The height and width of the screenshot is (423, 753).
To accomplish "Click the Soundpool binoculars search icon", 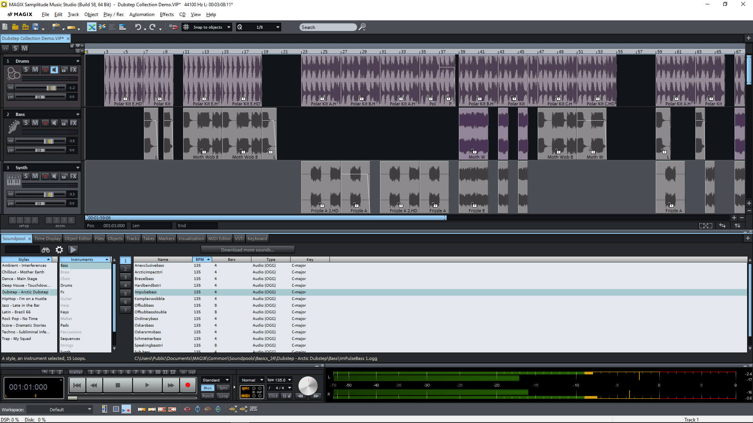I will pyautogui.click(x=45, y=250).
